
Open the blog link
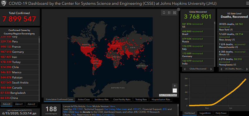tap(99, 115)
